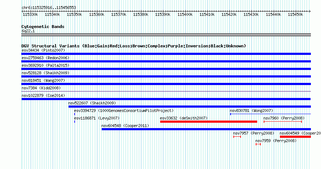Select the esv2759463 blue variant bar
Viewport: 321px width, 169px height.
click(166, 61)
